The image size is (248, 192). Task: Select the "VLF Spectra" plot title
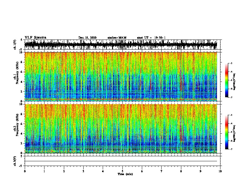35,38
